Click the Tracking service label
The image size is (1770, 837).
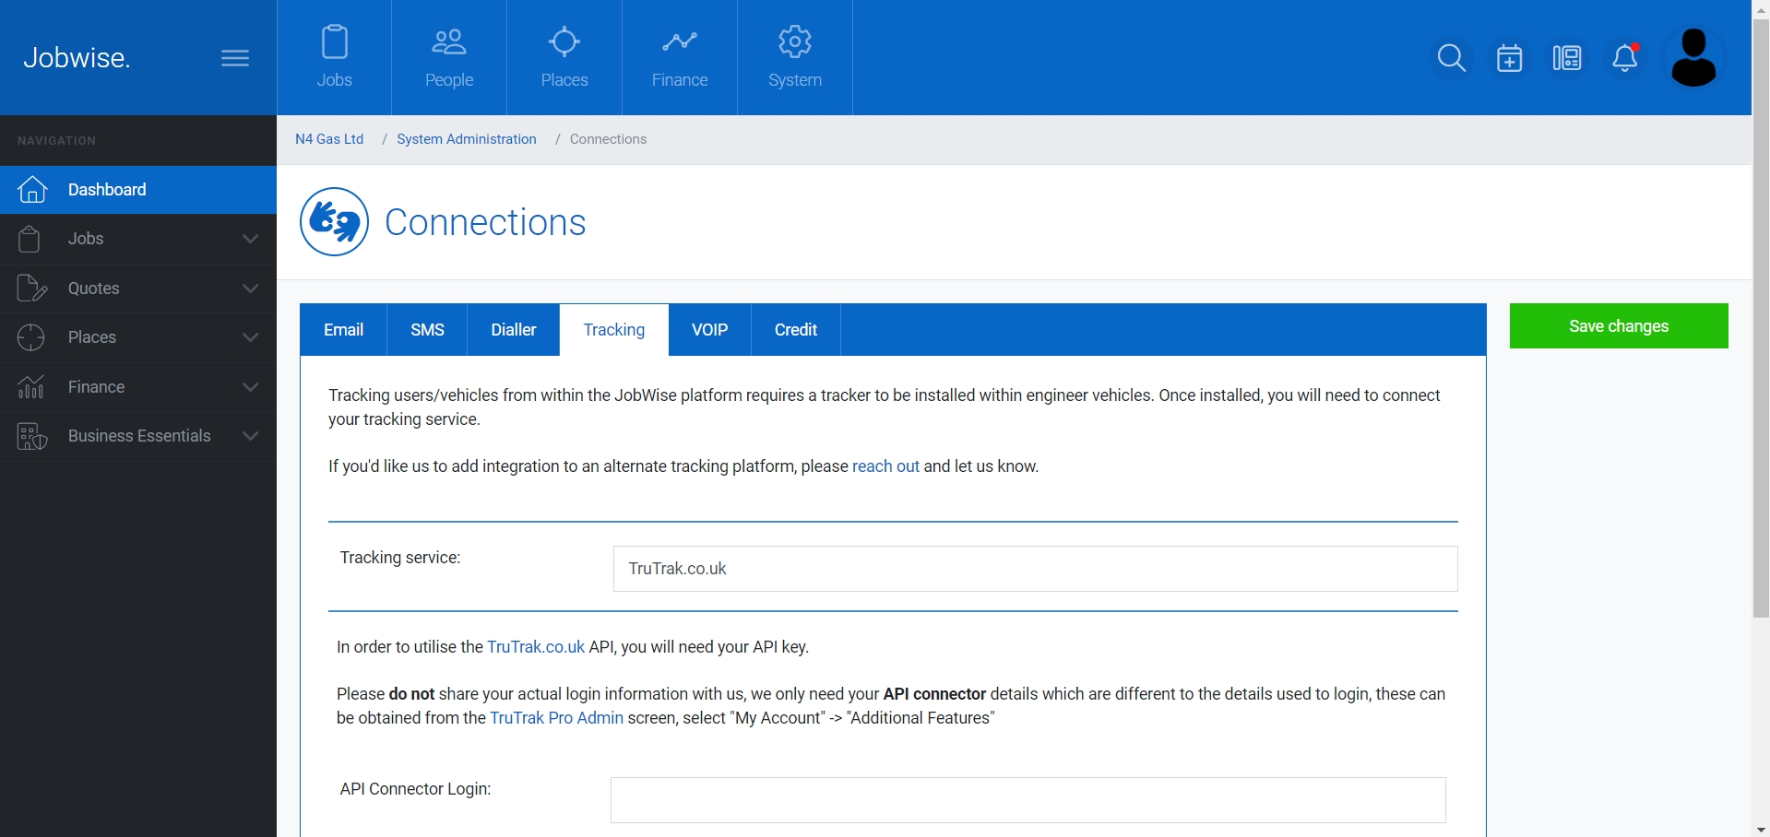point(400,558)
